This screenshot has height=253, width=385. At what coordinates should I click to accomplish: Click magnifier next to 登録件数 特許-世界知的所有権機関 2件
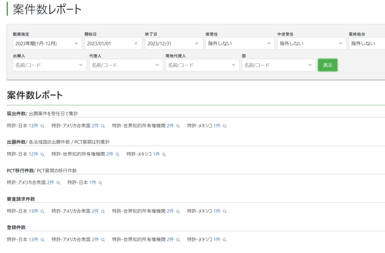178,240
